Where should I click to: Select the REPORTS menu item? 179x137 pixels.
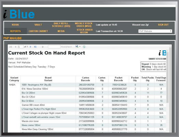click(x=15, y=31)
